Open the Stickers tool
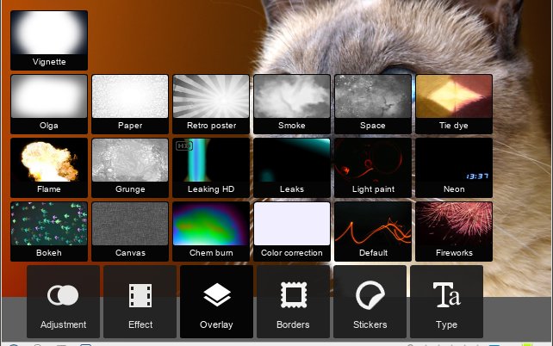 click(370, 301)
